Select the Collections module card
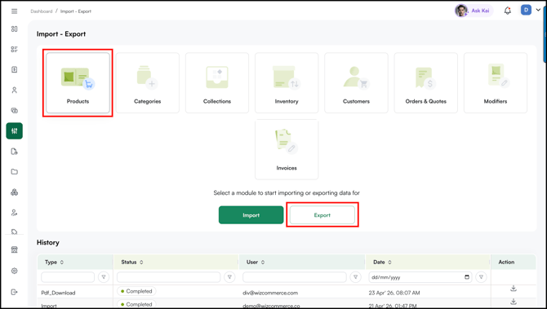Screen dimensions: 547x309 (217, 83)
